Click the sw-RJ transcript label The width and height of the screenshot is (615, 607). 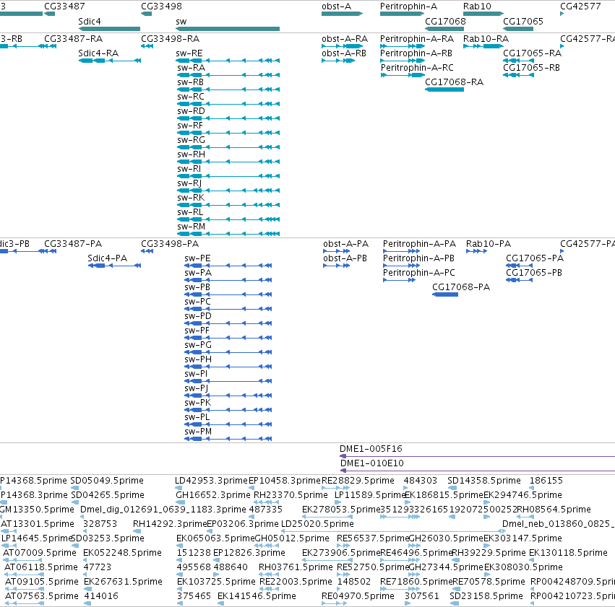point(189,183)
